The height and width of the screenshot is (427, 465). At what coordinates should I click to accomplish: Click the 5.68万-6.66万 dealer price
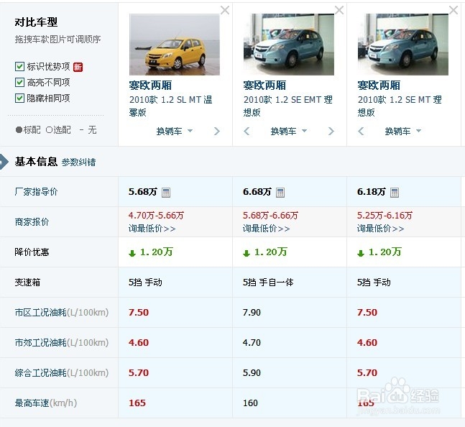(x=270, y=216)
